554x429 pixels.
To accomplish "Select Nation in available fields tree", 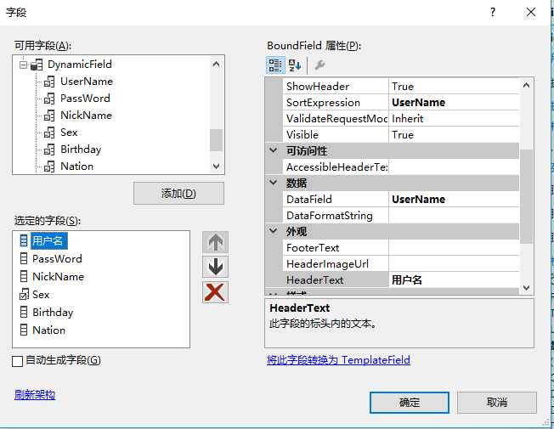I will pos(77,167).
